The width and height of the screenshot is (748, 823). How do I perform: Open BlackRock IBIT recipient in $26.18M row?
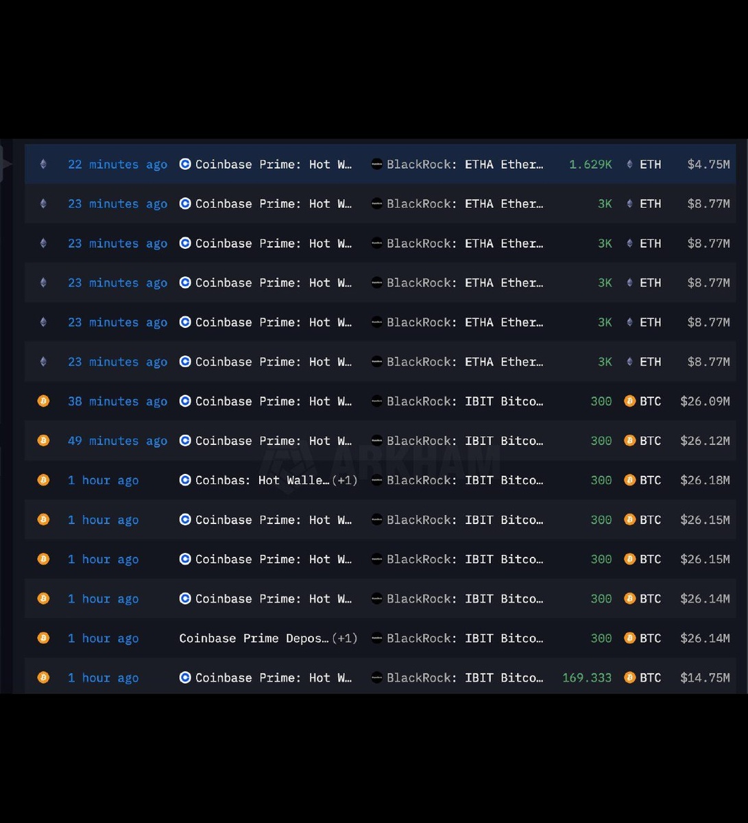pos(465,481)
